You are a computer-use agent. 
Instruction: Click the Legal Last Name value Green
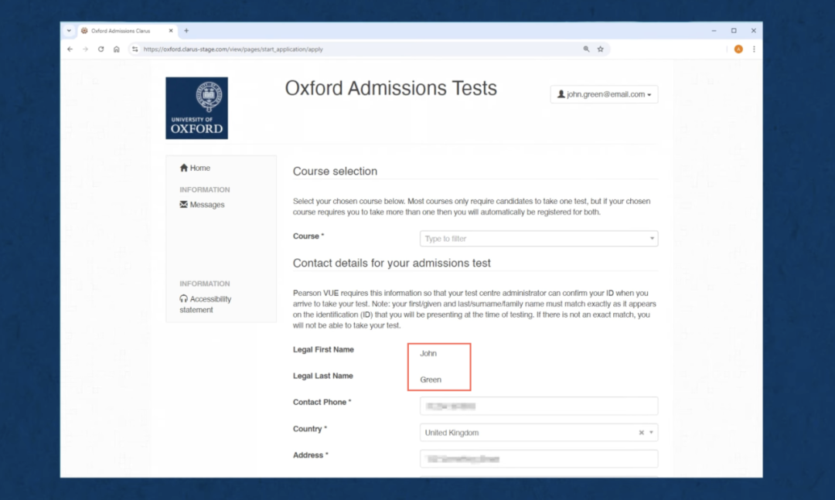tap(431, 379)
